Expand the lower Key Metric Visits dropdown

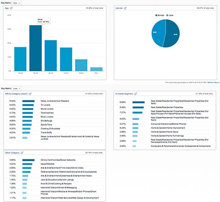tap(17, 88)
